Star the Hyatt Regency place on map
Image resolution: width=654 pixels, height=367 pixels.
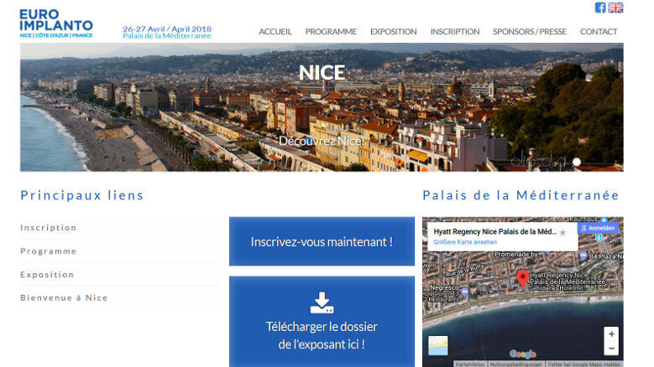pos(562,233)
